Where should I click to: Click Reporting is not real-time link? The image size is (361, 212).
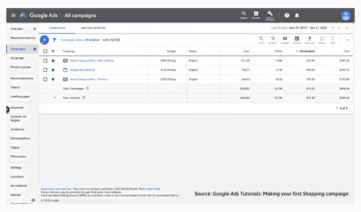[x=56, y=189]
